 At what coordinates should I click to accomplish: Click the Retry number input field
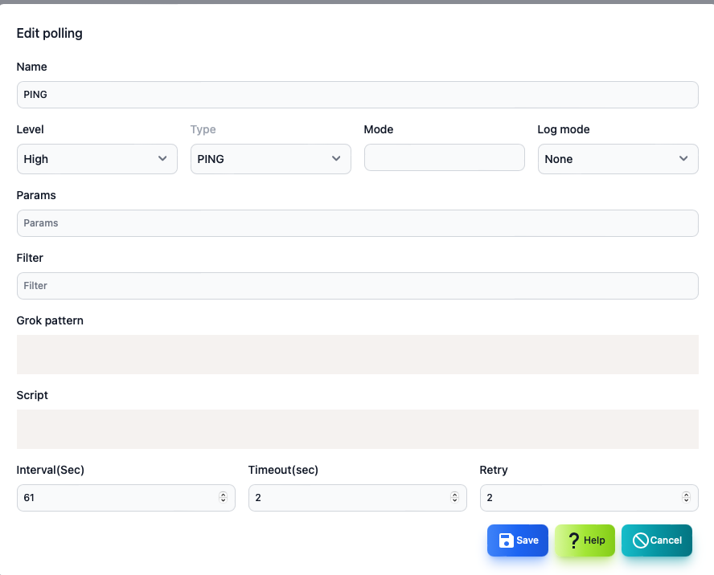click(589, 498)
